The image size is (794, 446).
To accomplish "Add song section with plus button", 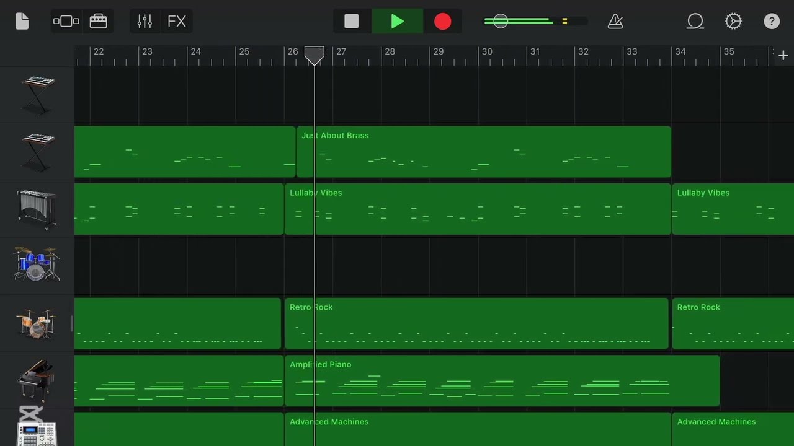I will tap(783, 56).
